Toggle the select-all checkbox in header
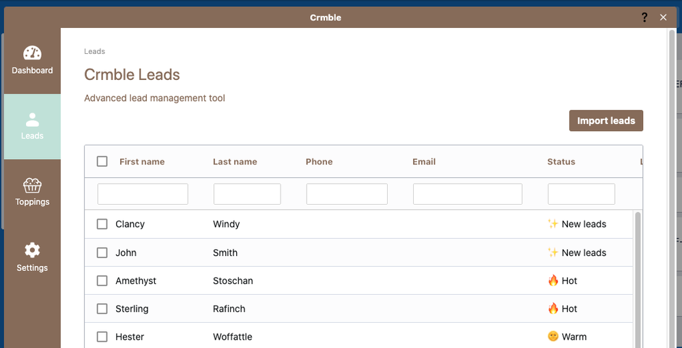This screenshot has height=348, width=682. coord(102,162)
